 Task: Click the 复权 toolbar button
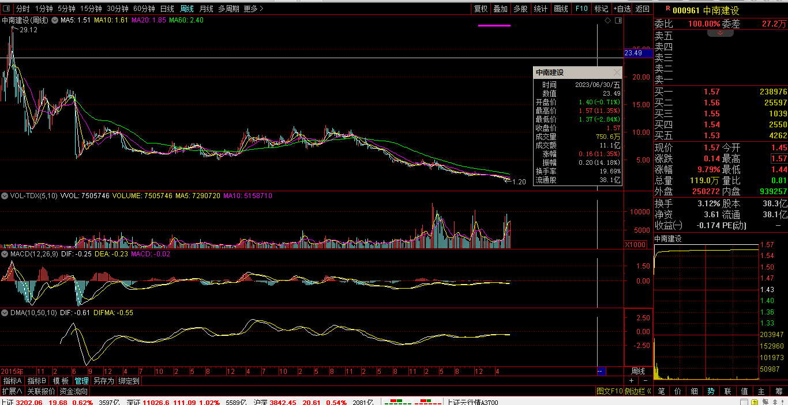[481, 9]
